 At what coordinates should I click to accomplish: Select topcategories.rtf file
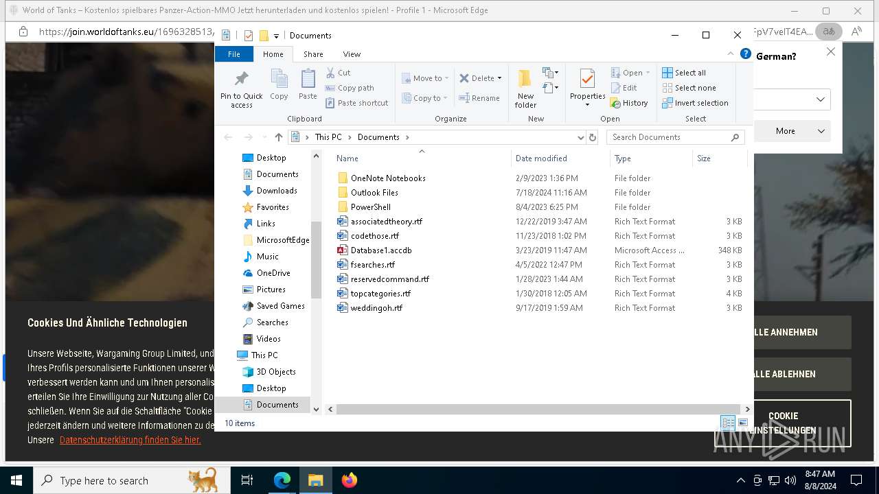pos(380,294)
